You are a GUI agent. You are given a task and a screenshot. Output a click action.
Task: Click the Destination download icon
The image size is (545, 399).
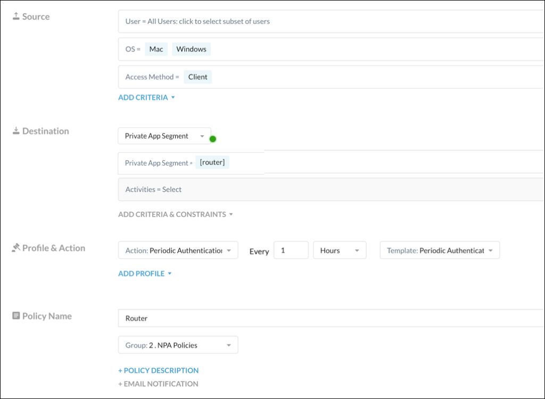click(x=16, y=131)
